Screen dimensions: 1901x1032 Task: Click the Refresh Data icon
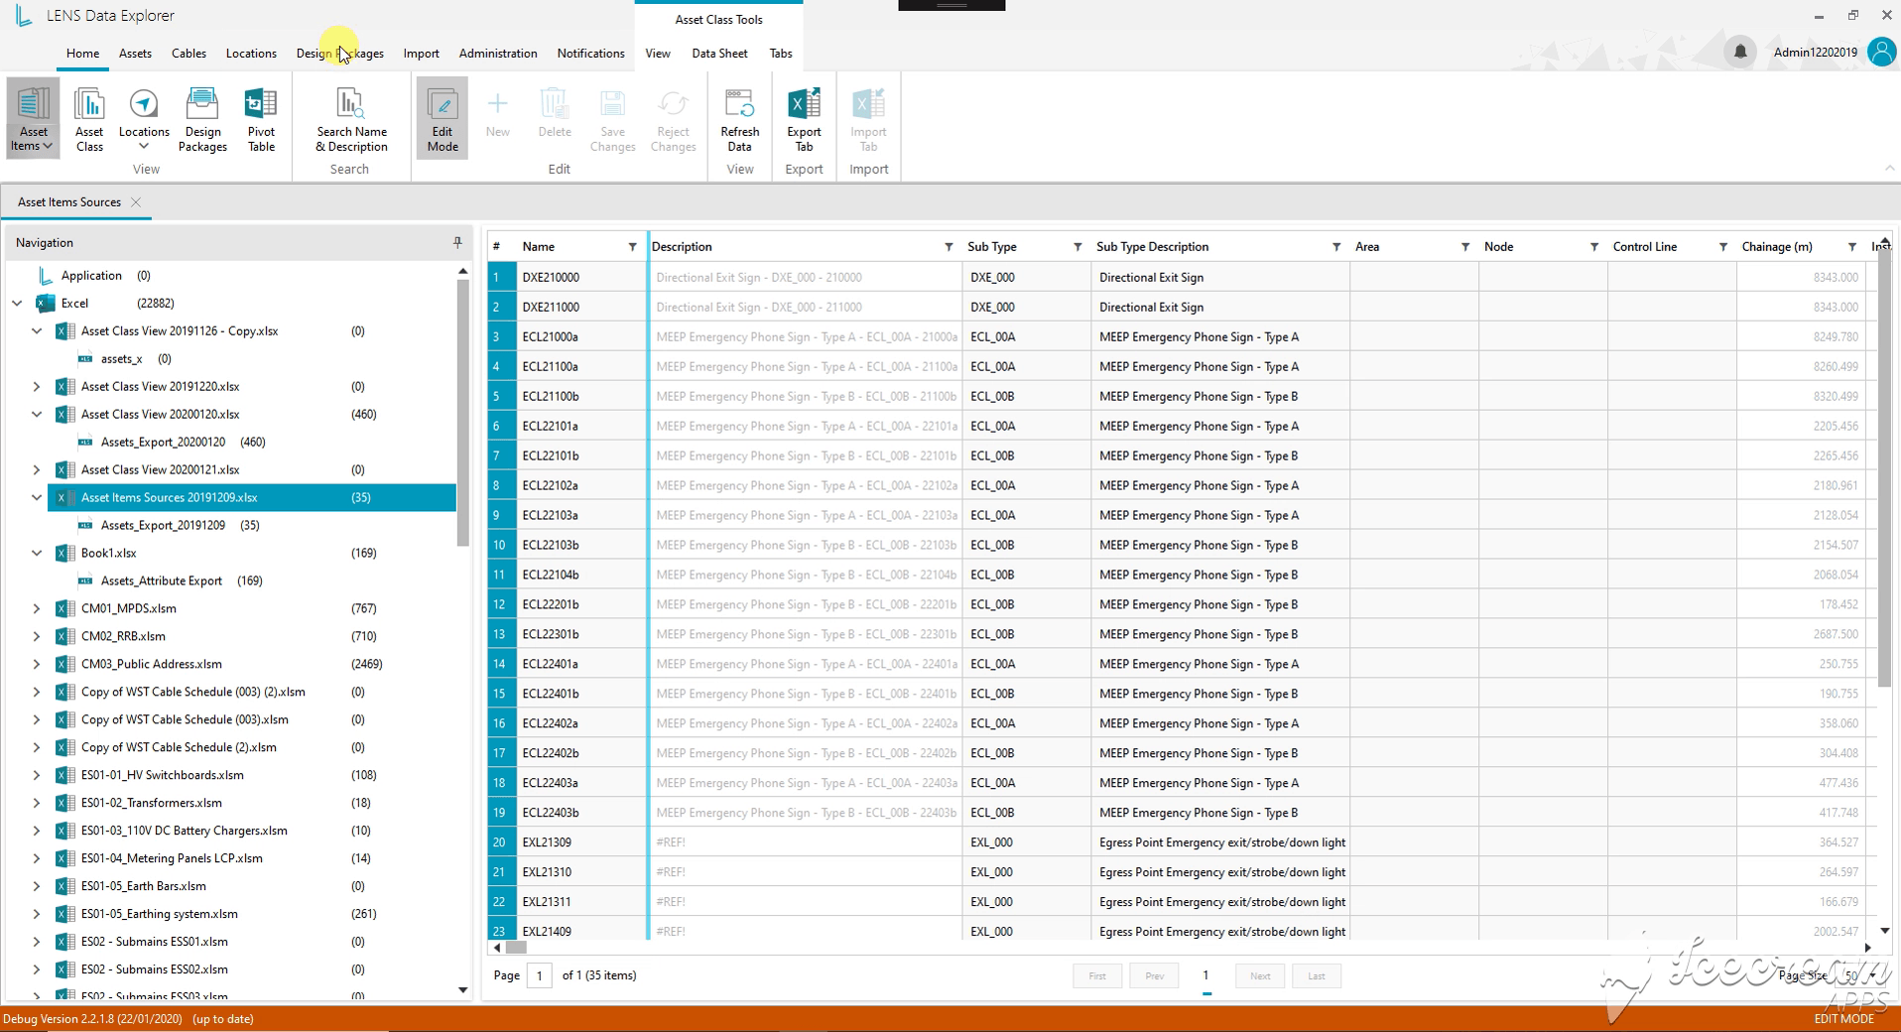[x=739, y=119]
